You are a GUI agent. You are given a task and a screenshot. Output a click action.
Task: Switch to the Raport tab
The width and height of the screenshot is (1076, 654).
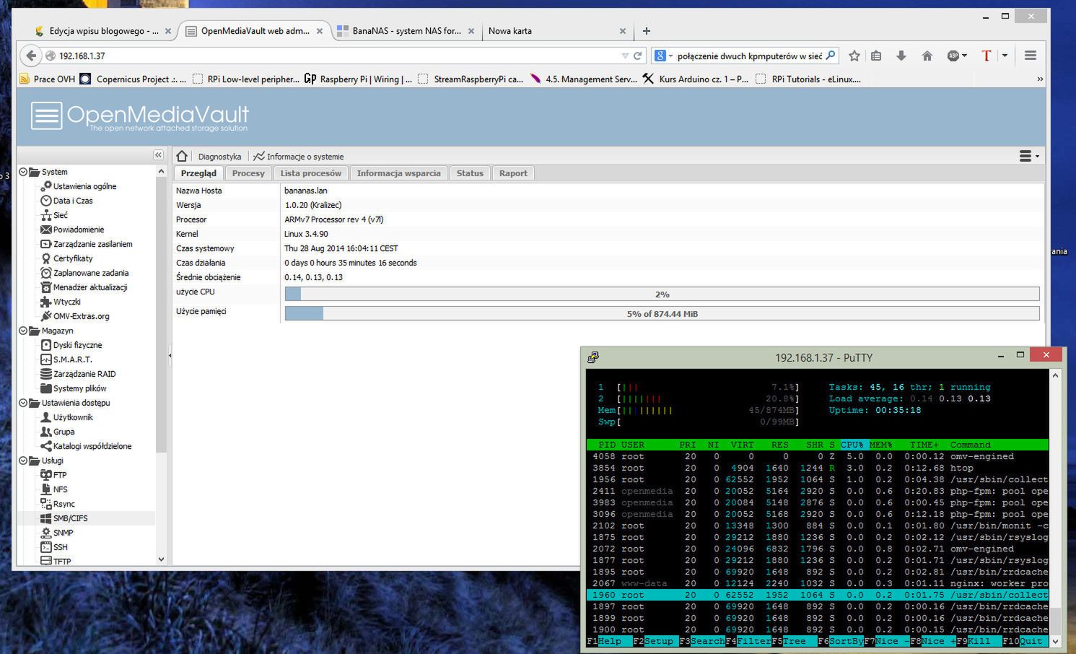513,173
